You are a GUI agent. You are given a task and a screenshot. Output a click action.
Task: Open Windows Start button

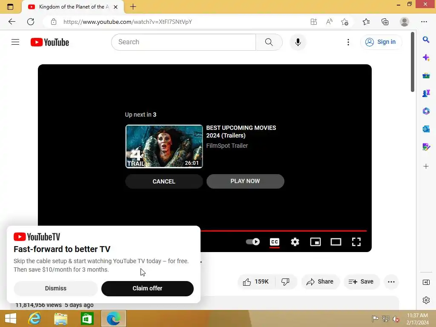coord(11,318)
